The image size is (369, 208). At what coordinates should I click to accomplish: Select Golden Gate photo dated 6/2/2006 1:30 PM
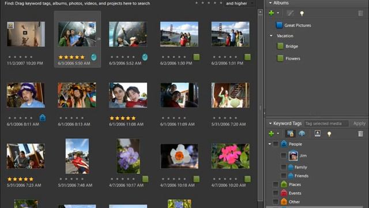[179, 34]
